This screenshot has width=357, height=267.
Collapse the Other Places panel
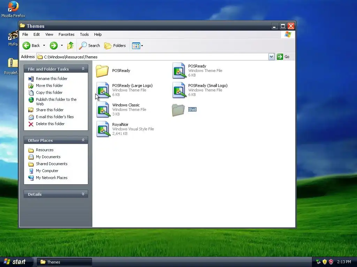tap(83, 140)
